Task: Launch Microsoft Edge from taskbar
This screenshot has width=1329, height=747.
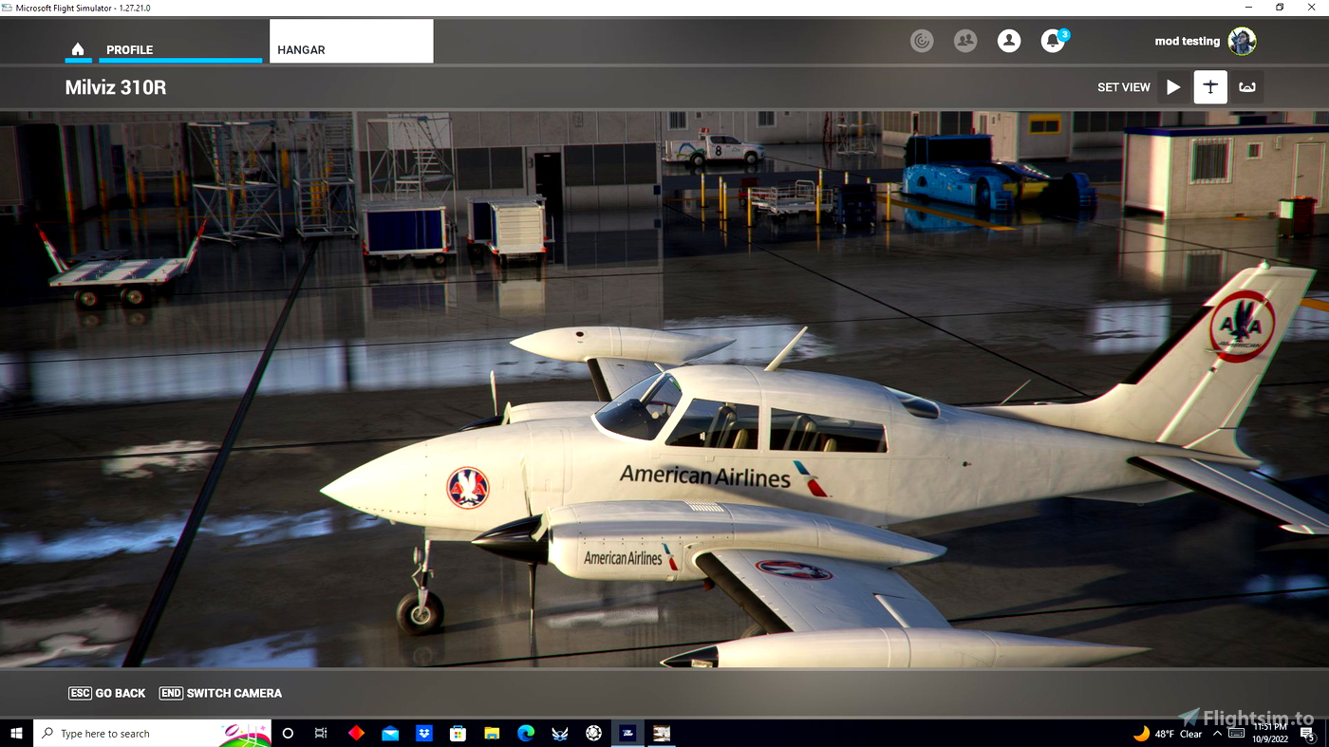Action: point(526,734)
